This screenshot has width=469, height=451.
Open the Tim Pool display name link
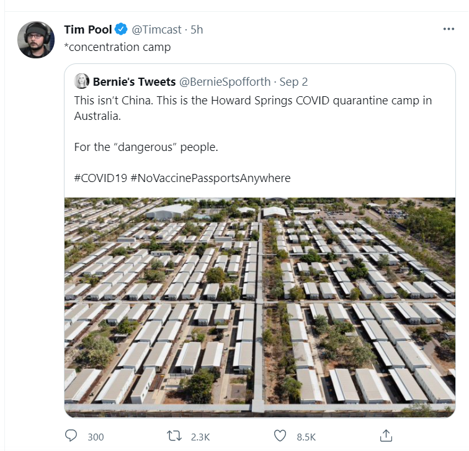(x=87, y=30)
